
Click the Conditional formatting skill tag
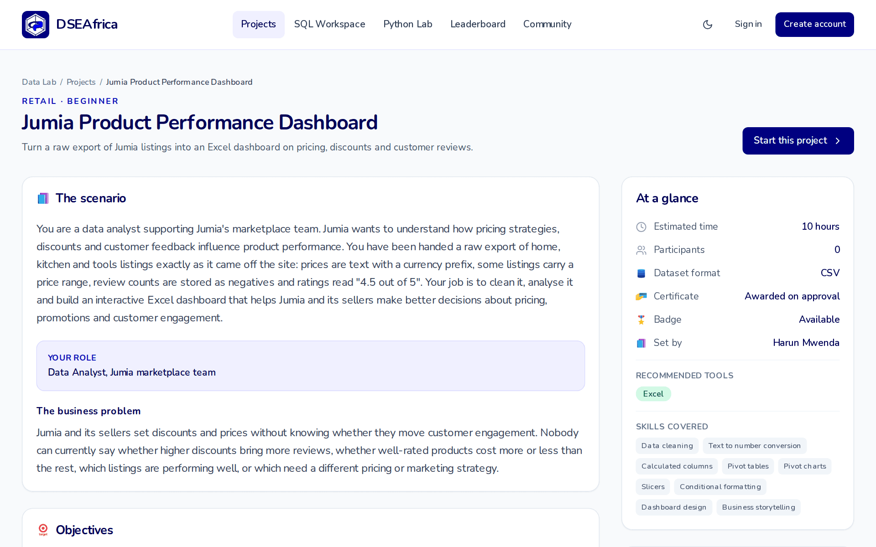(720, 487)
